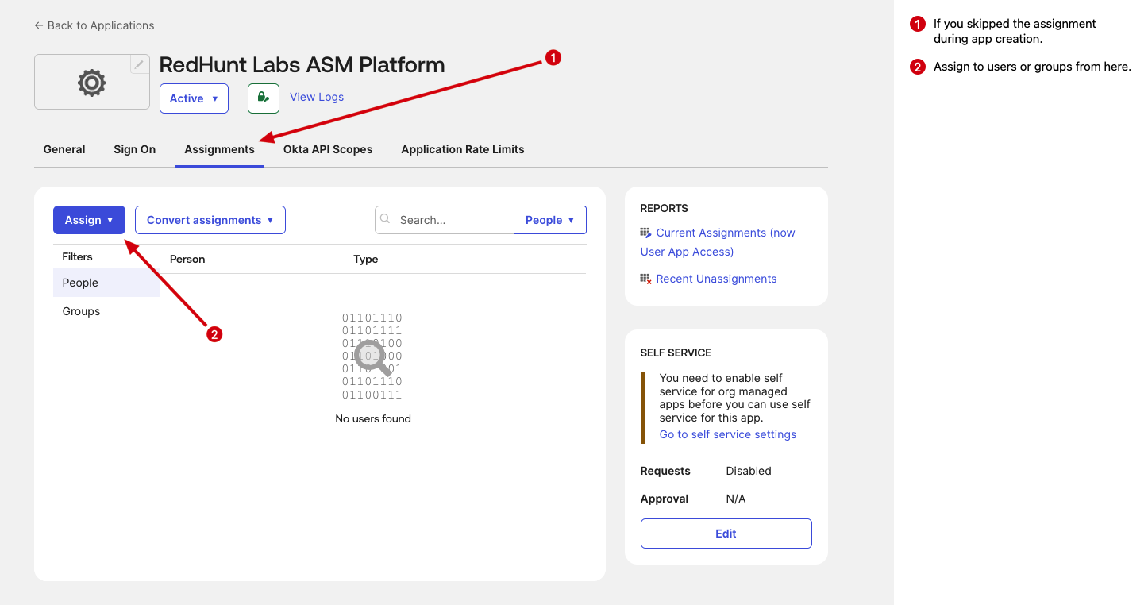Viewport: 1148px width, 605px height.
Task: Switch to the General tab
Action: (64, 149)
